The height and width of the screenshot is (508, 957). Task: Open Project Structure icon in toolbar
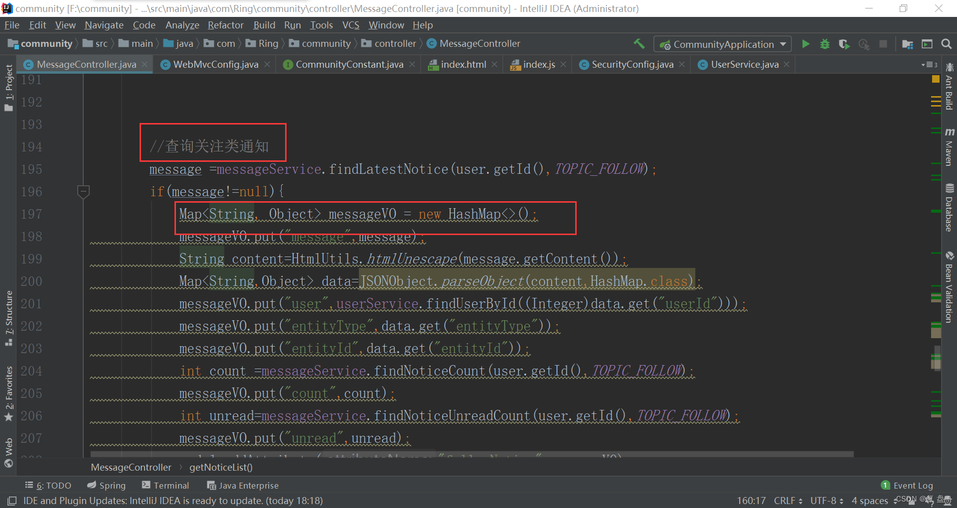[x=907, y=44]
